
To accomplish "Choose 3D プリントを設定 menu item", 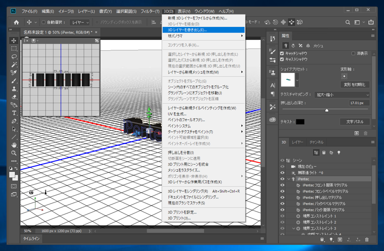I will click(204, 212).
